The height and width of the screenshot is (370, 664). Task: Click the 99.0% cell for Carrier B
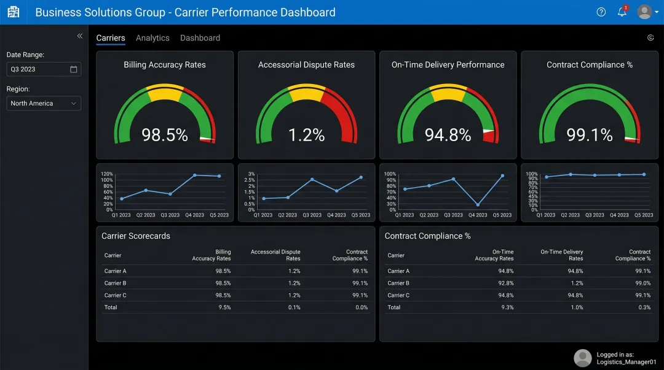coord(643,283)
